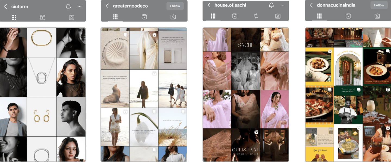Open the yellow-framed plated dish post
Viewport: 391px width, 162px height.
[319, 67]
